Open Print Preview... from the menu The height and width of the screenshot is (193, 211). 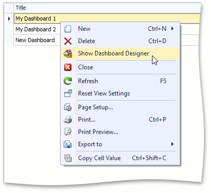coord(120,132)
